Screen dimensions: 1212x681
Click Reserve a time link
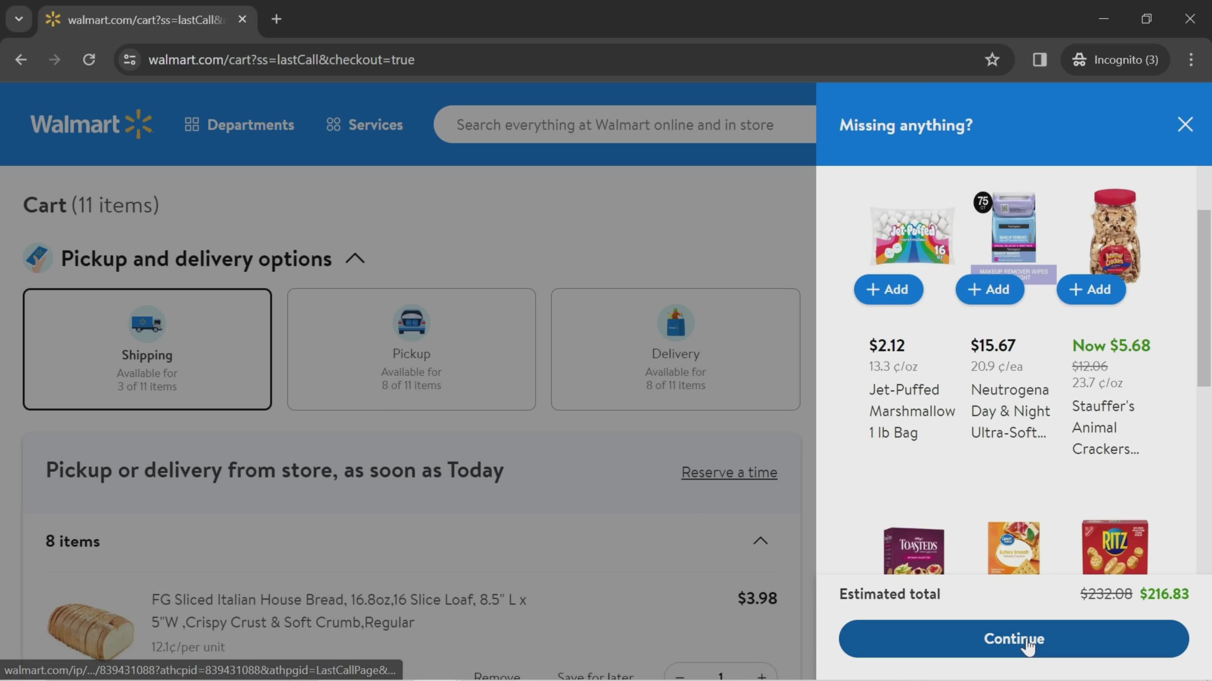point(729,471)
